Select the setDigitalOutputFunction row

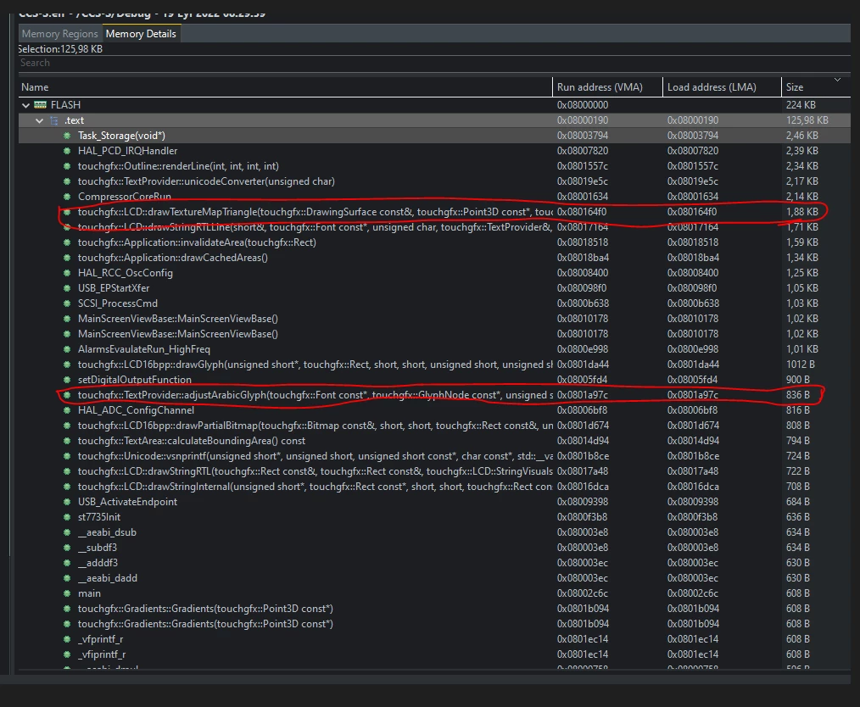(x=434, y=379)
